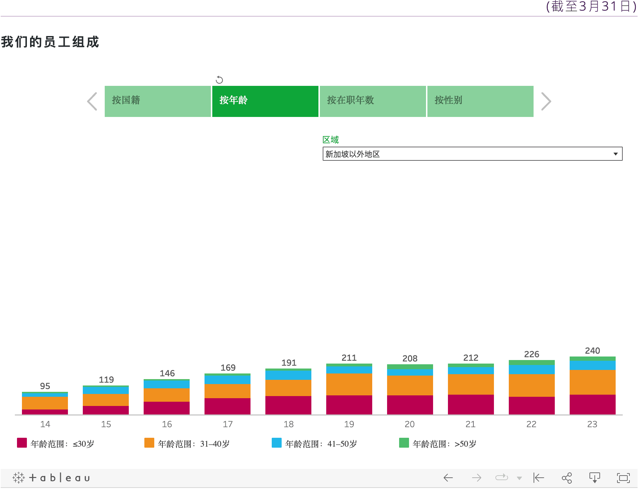Undo with the left arrow icon
Image resolution: width=639 pixels, height=489 pixels.
pyautogui.click(x=448, y=478)
